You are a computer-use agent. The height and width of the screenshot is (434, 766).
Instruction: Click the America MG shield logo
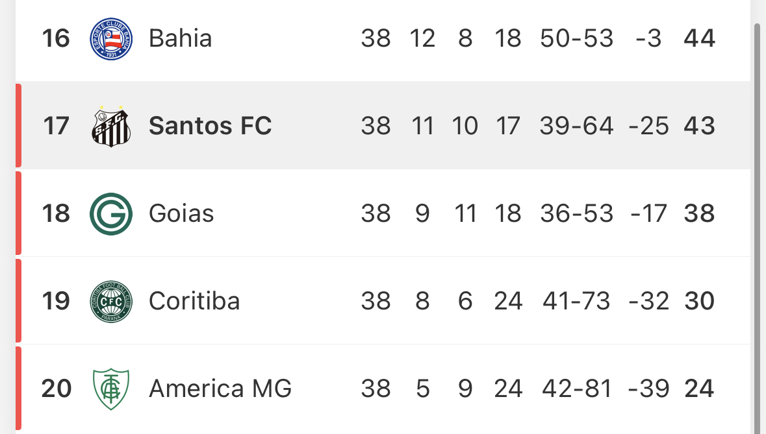[x=111, y=389]
